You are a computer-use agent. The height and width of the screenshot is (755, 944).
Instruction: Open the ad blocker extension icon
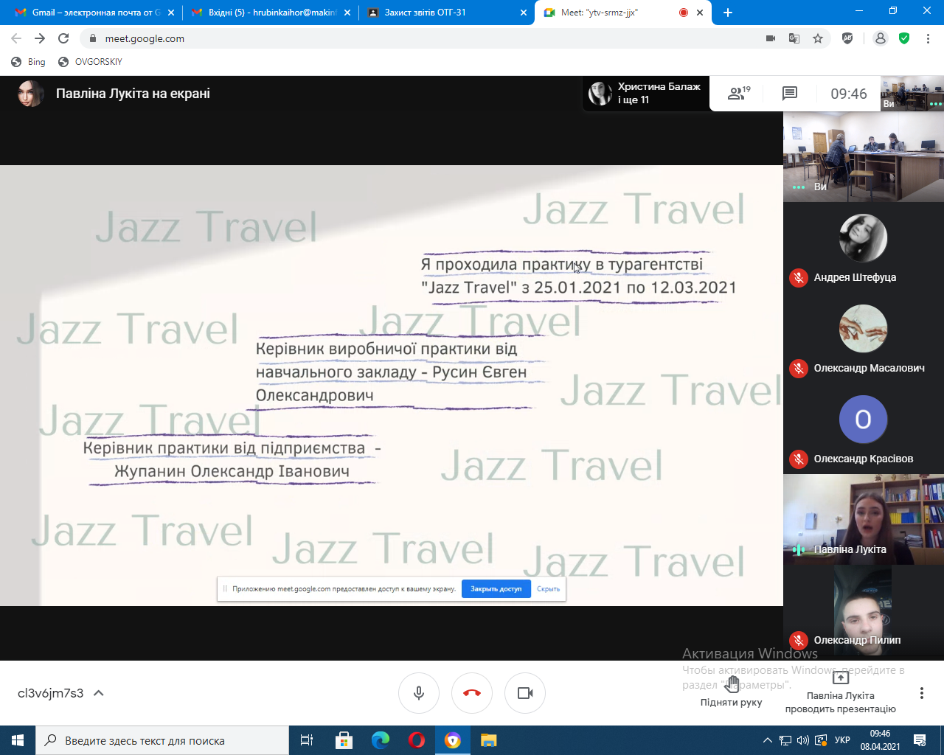(847, 38)
